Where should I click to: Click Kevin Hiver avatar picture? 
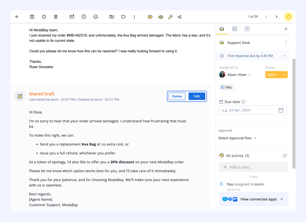[222, 74]
